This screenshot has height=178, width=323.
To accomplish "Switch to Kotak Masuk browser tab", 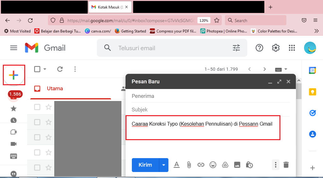I will coord(110,7).
